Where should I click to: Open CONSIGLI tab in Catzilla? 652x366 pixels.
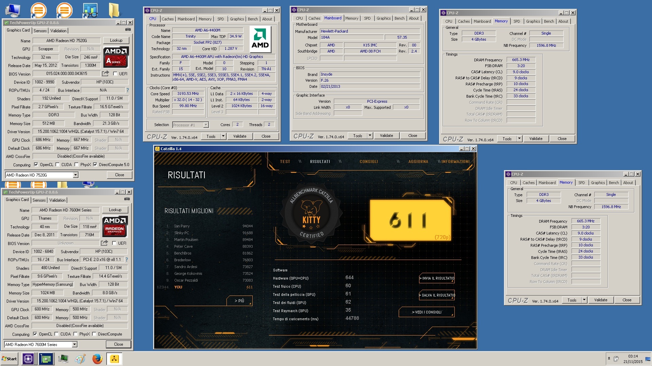(368, 162)
